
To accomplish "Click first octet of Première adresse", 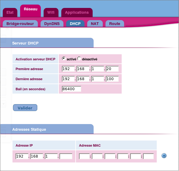I will [x=68, y=69].
